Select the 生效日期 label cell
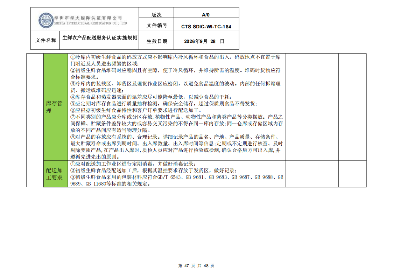The width and height of the screenshot is (393, 278). [157, 41]
